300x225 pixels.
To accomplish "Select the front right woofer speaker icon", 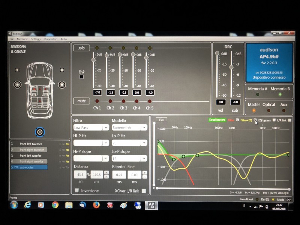I will [62, 85].
